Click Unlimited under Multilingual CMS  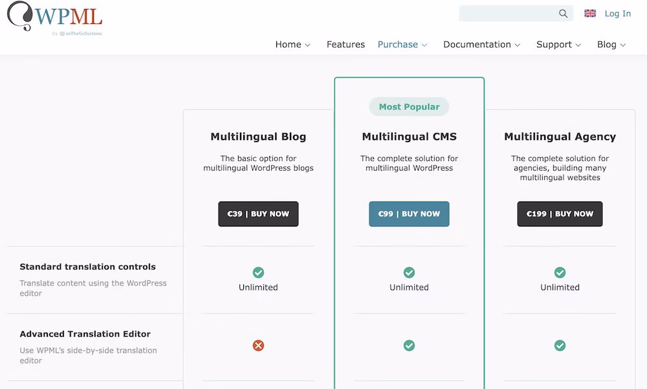coord(410,287)
